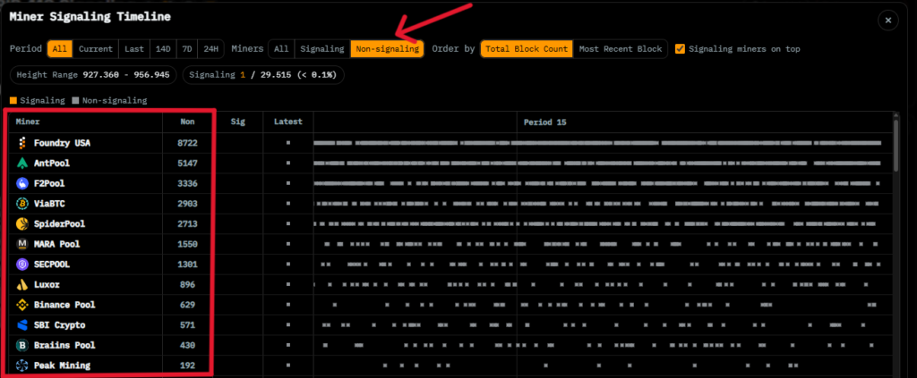The image size is (917, 378).
Task: Click Foundry USA miner name
Action: click(x=62, y=143)
